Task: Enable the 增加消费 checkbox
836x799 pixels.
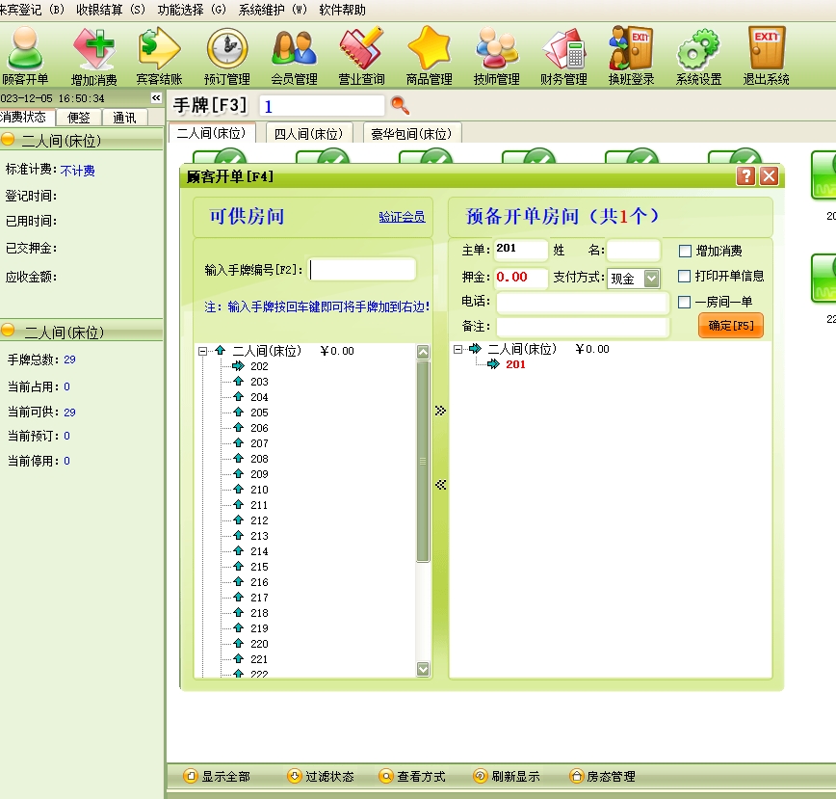Action: [x=686, y=252]
